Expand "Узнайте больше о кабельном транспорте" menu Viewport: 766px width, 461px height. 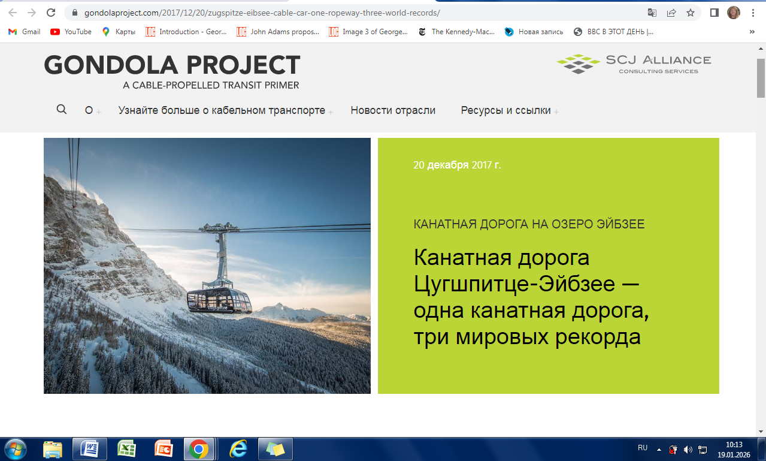222,110
